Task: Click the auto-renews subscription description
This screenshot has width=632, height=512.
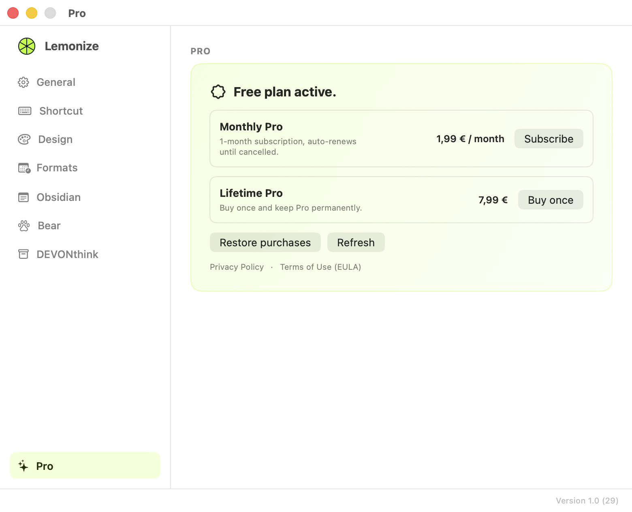Action: tap(288, 147)
